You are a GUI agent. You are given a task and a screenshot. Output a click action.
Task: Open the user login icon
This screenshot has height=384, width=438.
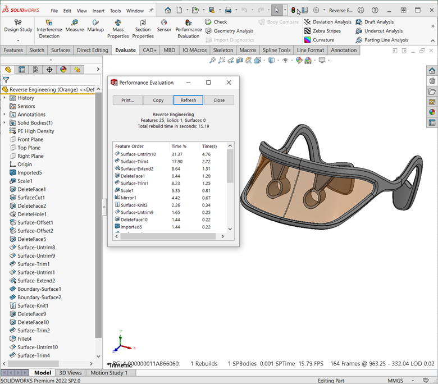tap(361, 10)
